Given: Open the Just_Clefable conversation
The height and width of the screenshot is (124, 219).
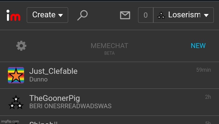Looking at the screenshot, I should (x=109, y=75).
